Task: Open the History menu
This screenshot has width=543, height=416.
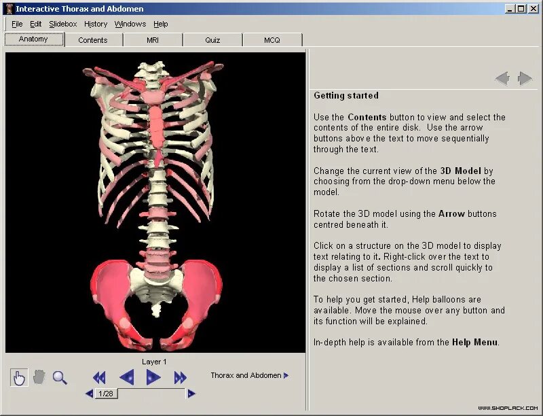Action: (95, 24)
